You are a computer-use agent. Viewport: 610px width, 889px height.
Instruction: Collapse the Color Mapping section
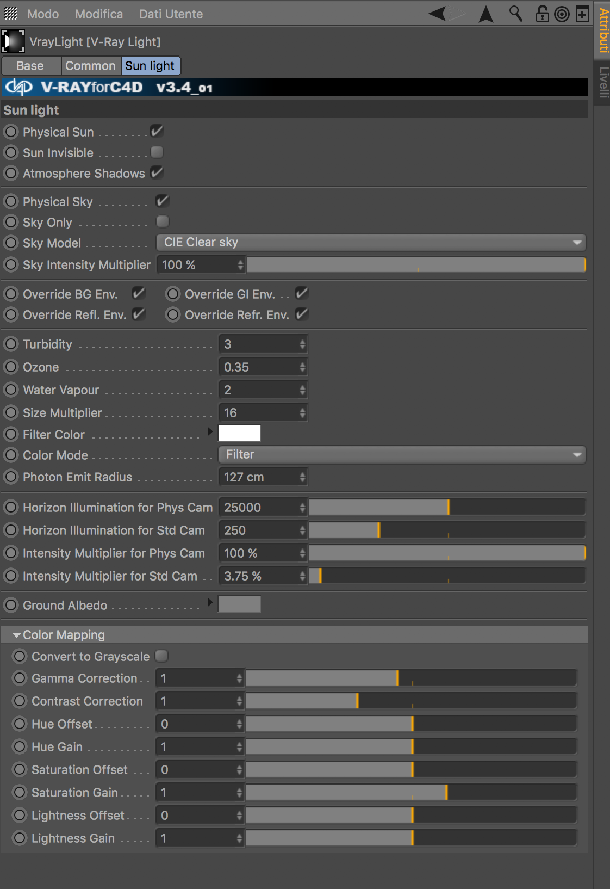[17, 635]
